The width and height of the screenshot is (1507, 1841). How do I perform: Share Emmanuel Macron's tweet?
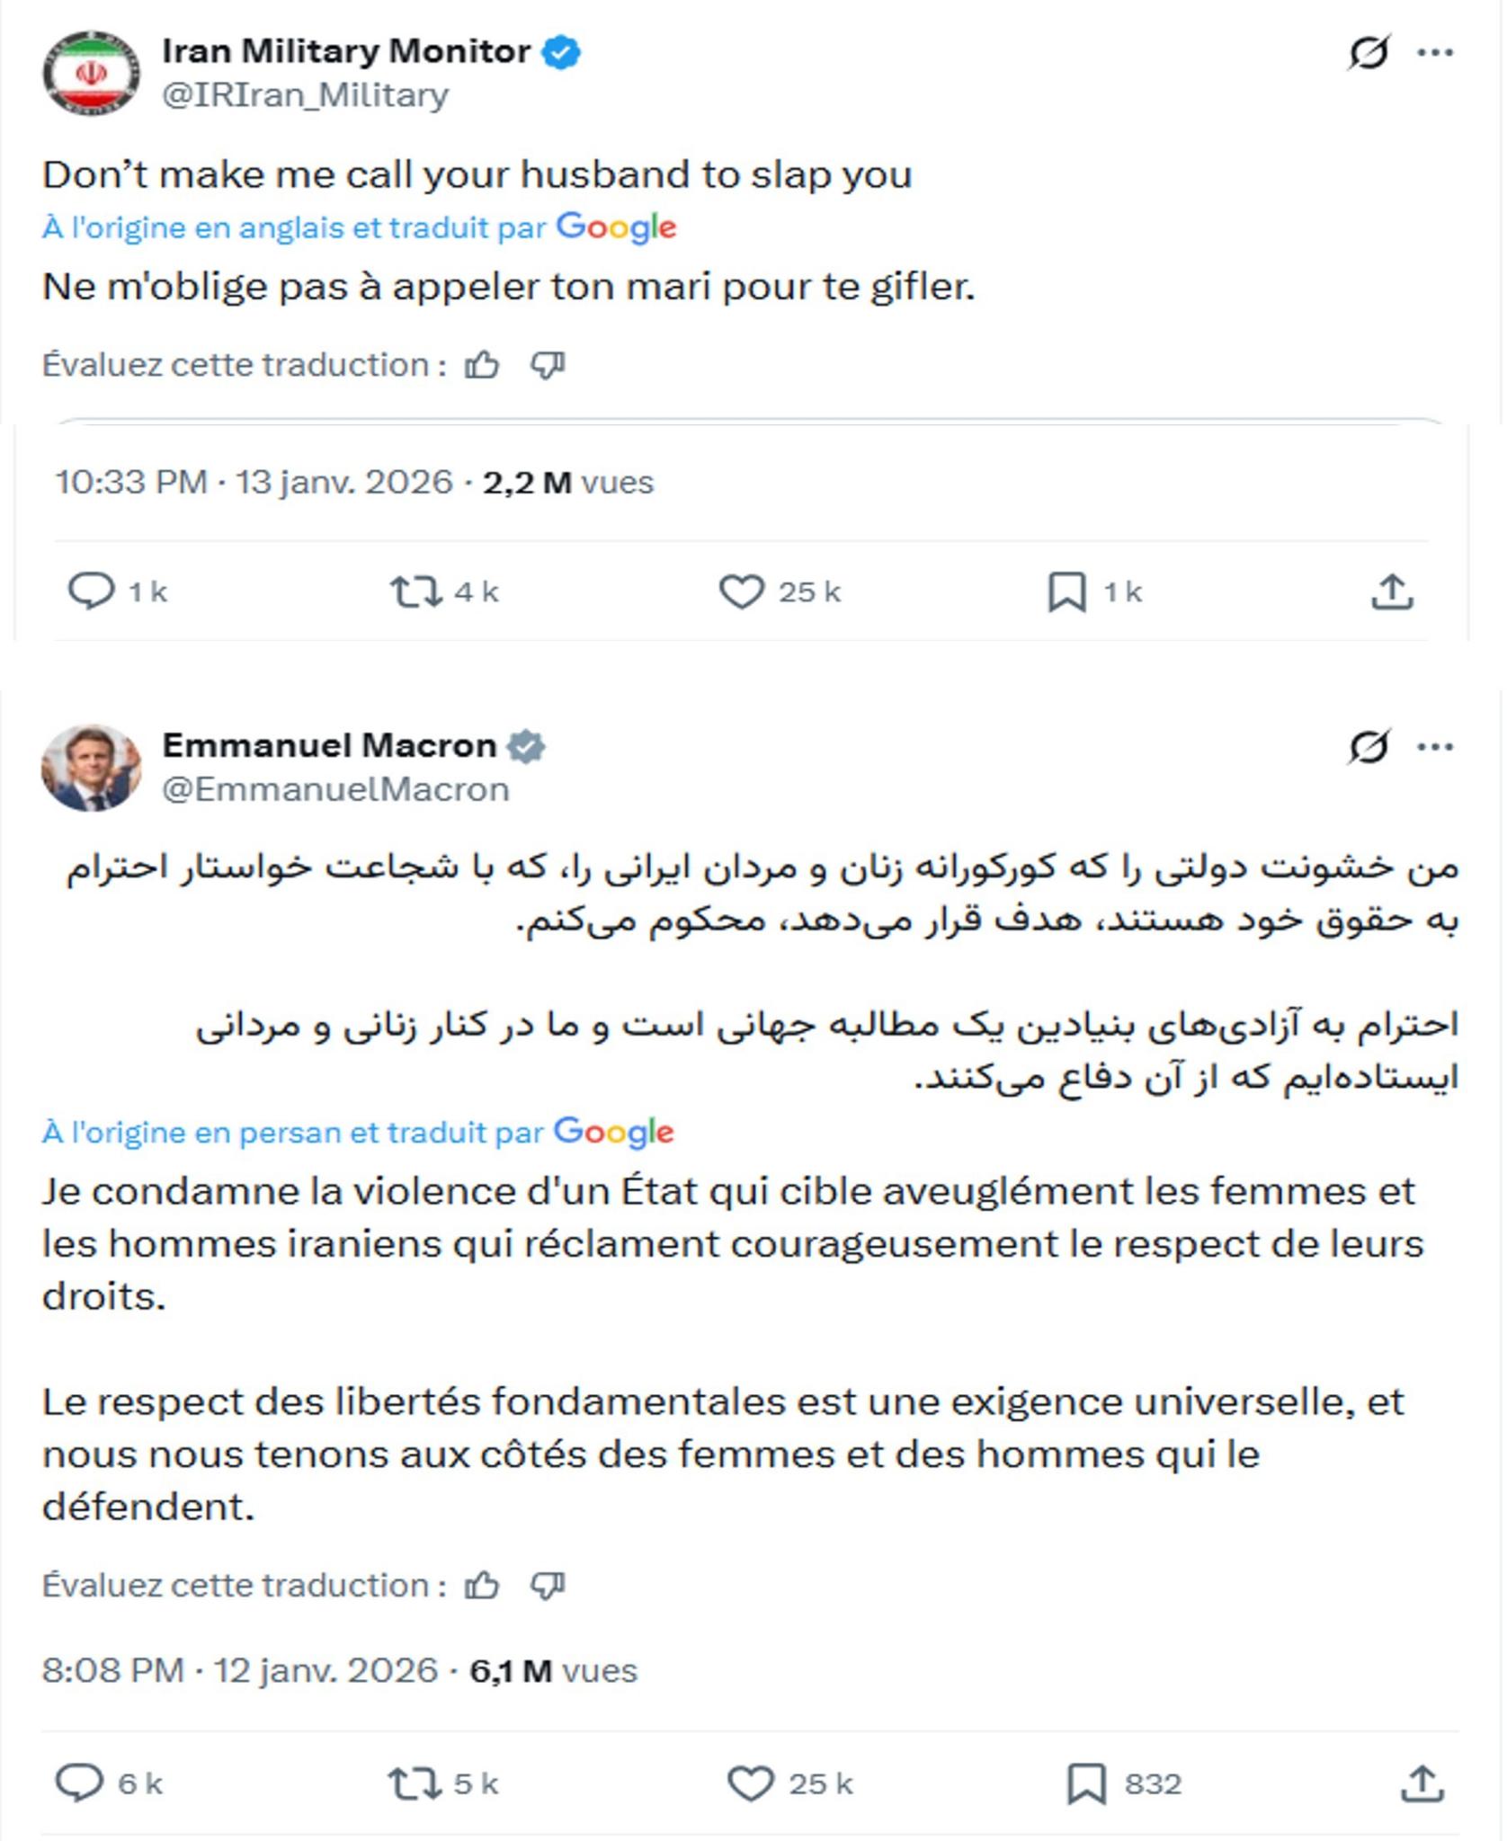1422,1783
